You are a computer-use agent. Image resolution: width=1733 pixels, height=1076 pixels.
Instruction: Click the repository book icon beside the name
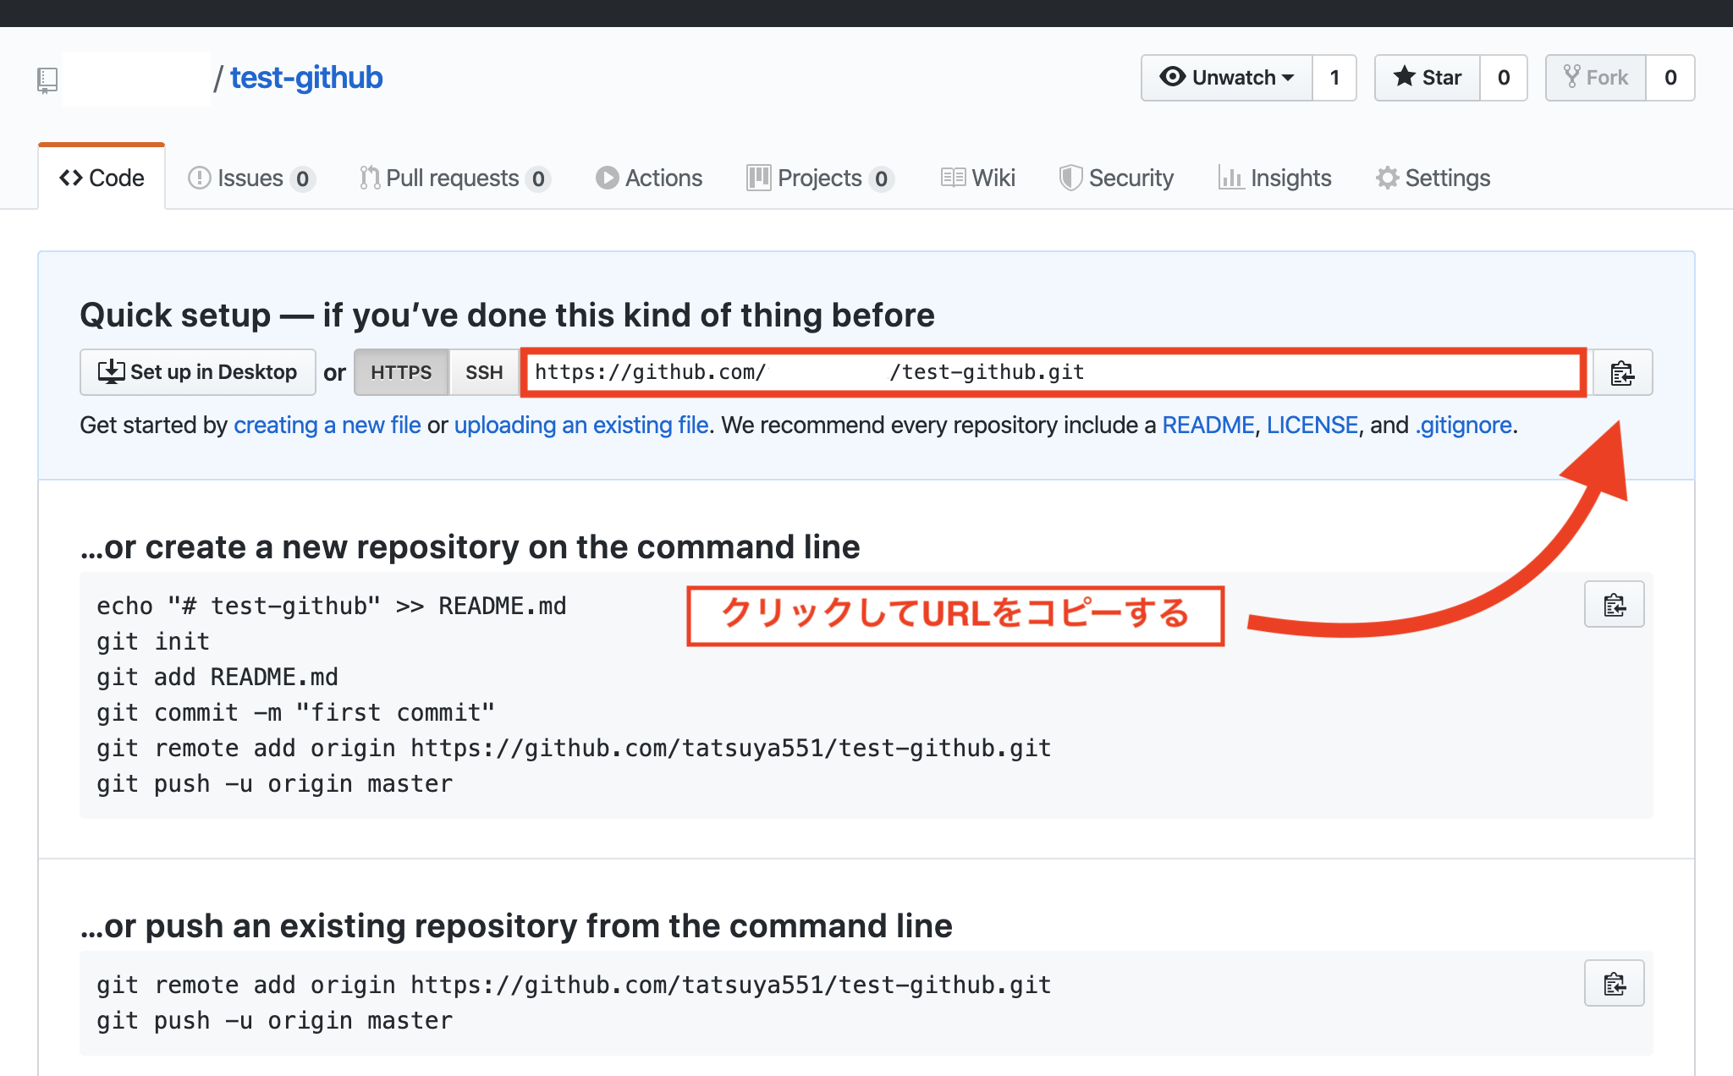[x=47, y=80]
